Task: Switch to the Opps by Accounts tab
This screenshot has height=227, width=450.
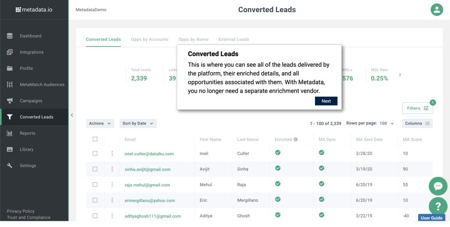Action: click(x=150, y=39)
